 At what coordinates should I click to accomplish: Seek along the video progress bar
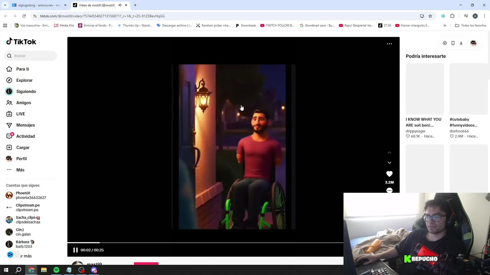(x=205, y=243)
